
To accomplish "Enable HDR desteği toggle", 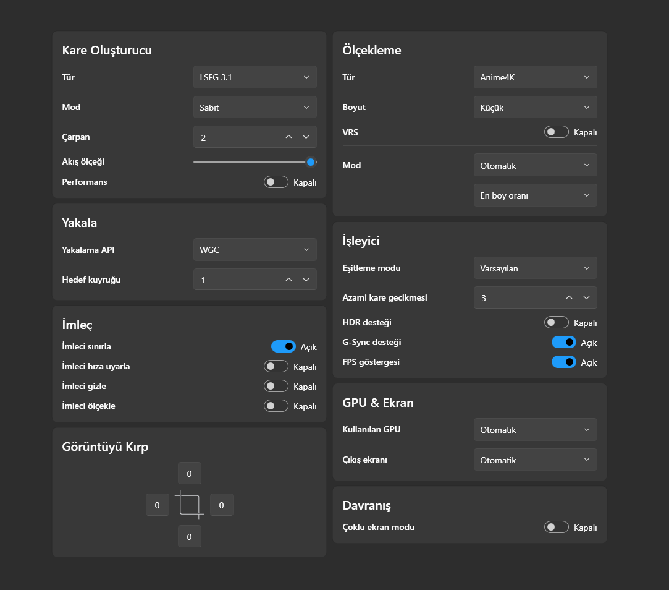I will [557, 322].
